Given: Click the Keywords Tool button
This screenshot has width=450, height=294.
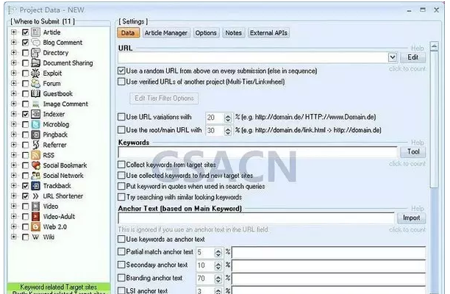Looking at the screenshot, I should (413, 152).
